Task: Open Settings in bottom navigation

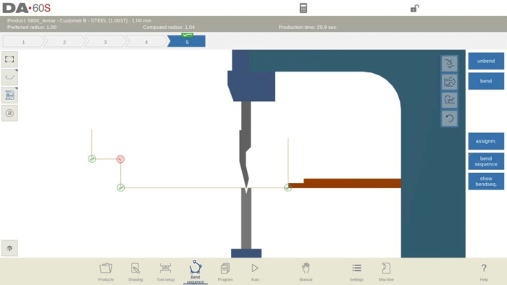Action: click(356, 272)
